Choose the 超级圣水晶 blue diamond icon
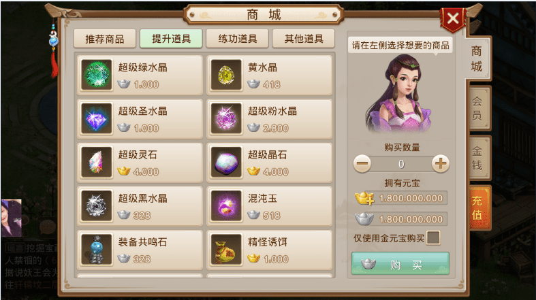 (97, 118)
